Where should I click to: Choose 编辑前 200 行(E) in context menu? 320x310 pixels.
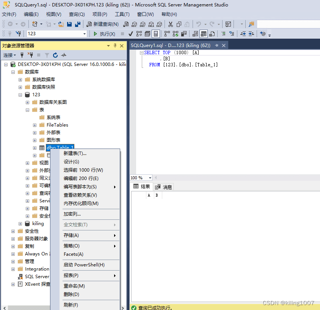click(81, 178)
